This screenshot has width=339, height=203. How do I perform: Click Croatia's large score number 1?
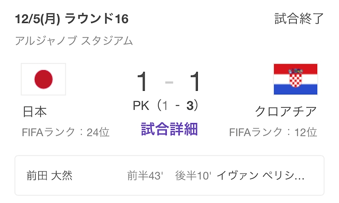195,82
